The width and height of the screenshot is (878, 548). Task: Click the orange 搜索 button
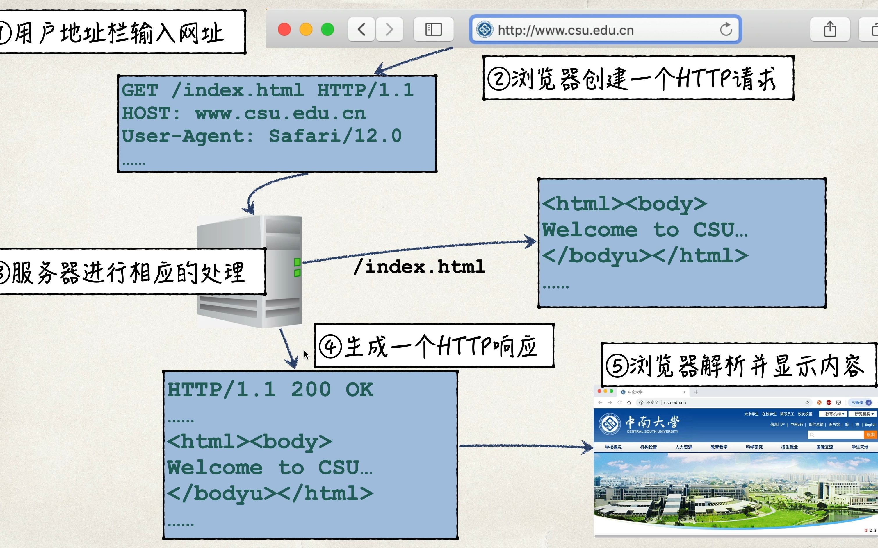click(x=870, y=435)
